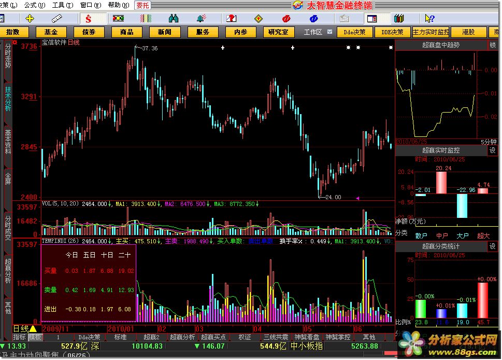The height and width of the screenshot is (360, 502).
Task: Click 设 button on 超赢分类统计 panel
Action: 493,246
